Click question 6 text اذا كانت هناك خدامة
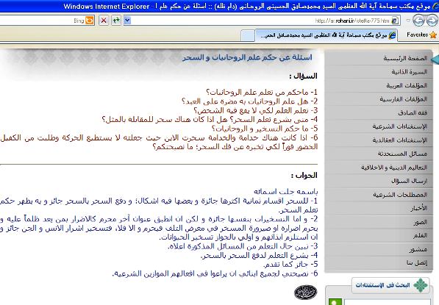 coord(159,142)
